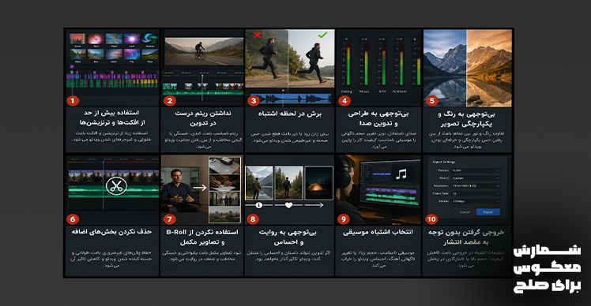Open the Resolution dropdown showing 1920x1080

476,186
